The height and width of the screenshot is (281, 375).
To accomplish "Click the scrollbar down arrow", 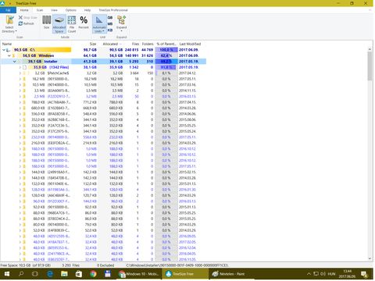I will (x=370, y=258).
